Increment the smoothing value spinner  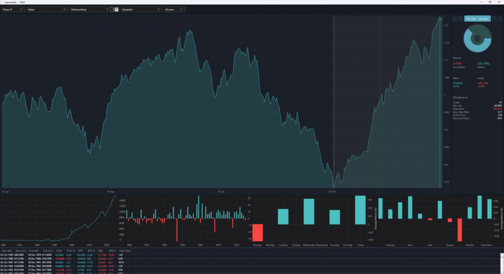117,8
